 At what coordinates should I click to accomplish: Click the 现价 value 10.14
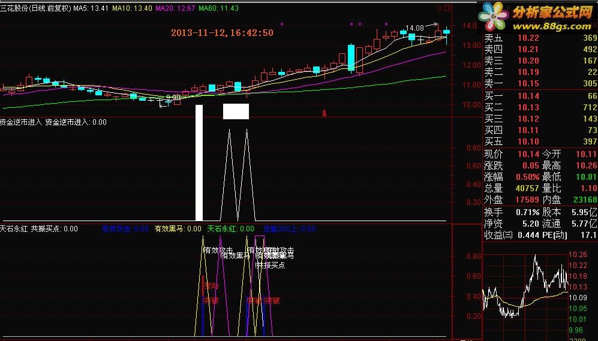click(x=528, y=154)
